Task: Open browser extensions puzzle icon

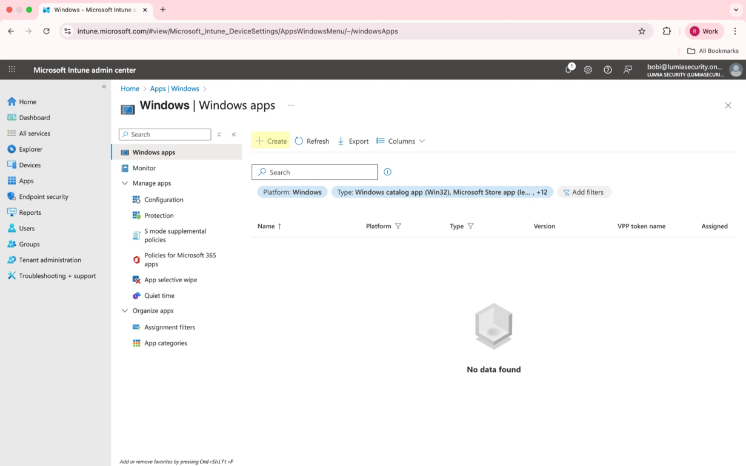Action: (x=667, y=31)
